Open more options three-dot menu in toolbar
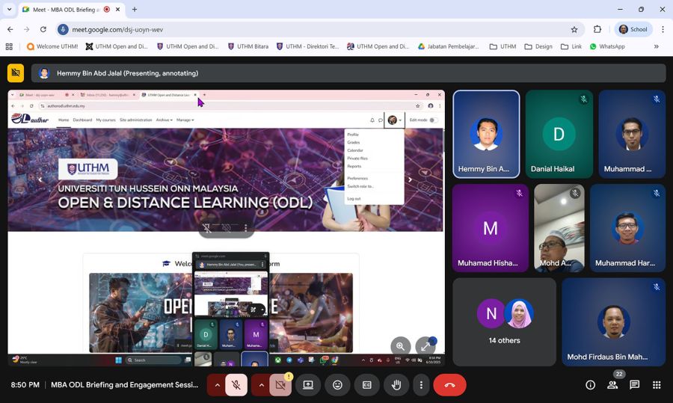The width and height of the screenshot is (673, 403). pos(422,385)
